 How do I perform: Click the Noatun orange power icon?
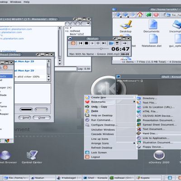tap(73, 43)
